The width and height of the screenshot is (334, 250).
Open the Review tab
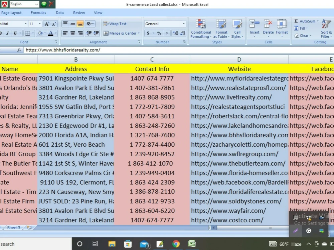[x=79, y=13]
